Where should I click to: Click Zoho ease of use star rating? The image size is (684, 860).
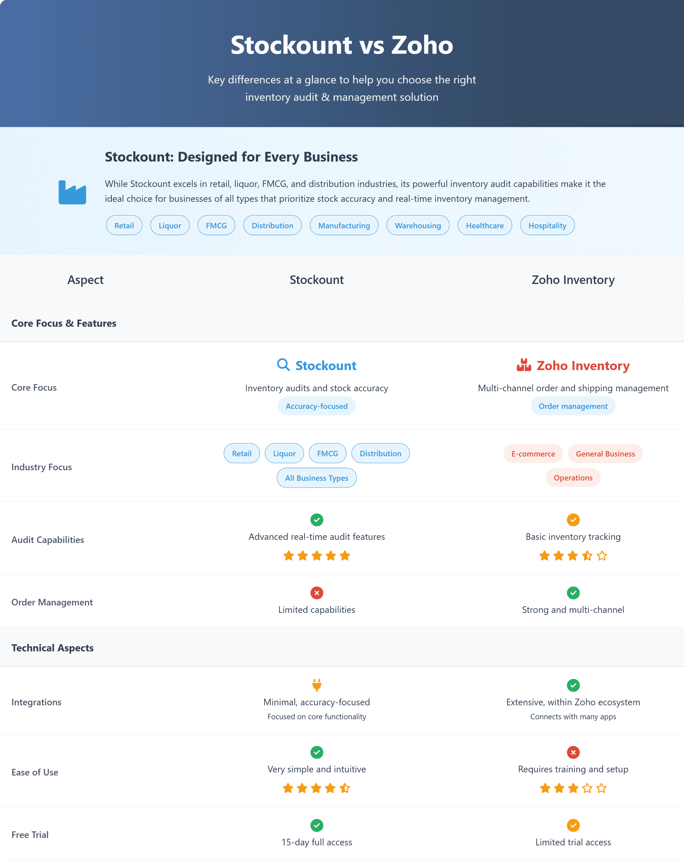tap(573, 788)
